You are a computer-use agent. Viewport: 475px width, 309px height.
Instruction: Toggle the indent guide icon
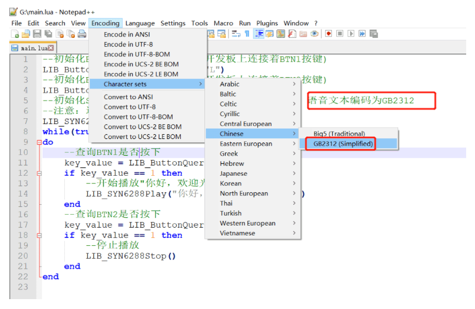tap(259, 34)
